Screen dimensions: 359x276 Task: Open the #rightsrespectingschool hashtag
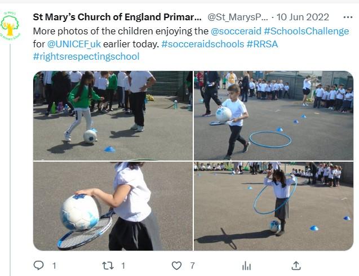point(86,56)
